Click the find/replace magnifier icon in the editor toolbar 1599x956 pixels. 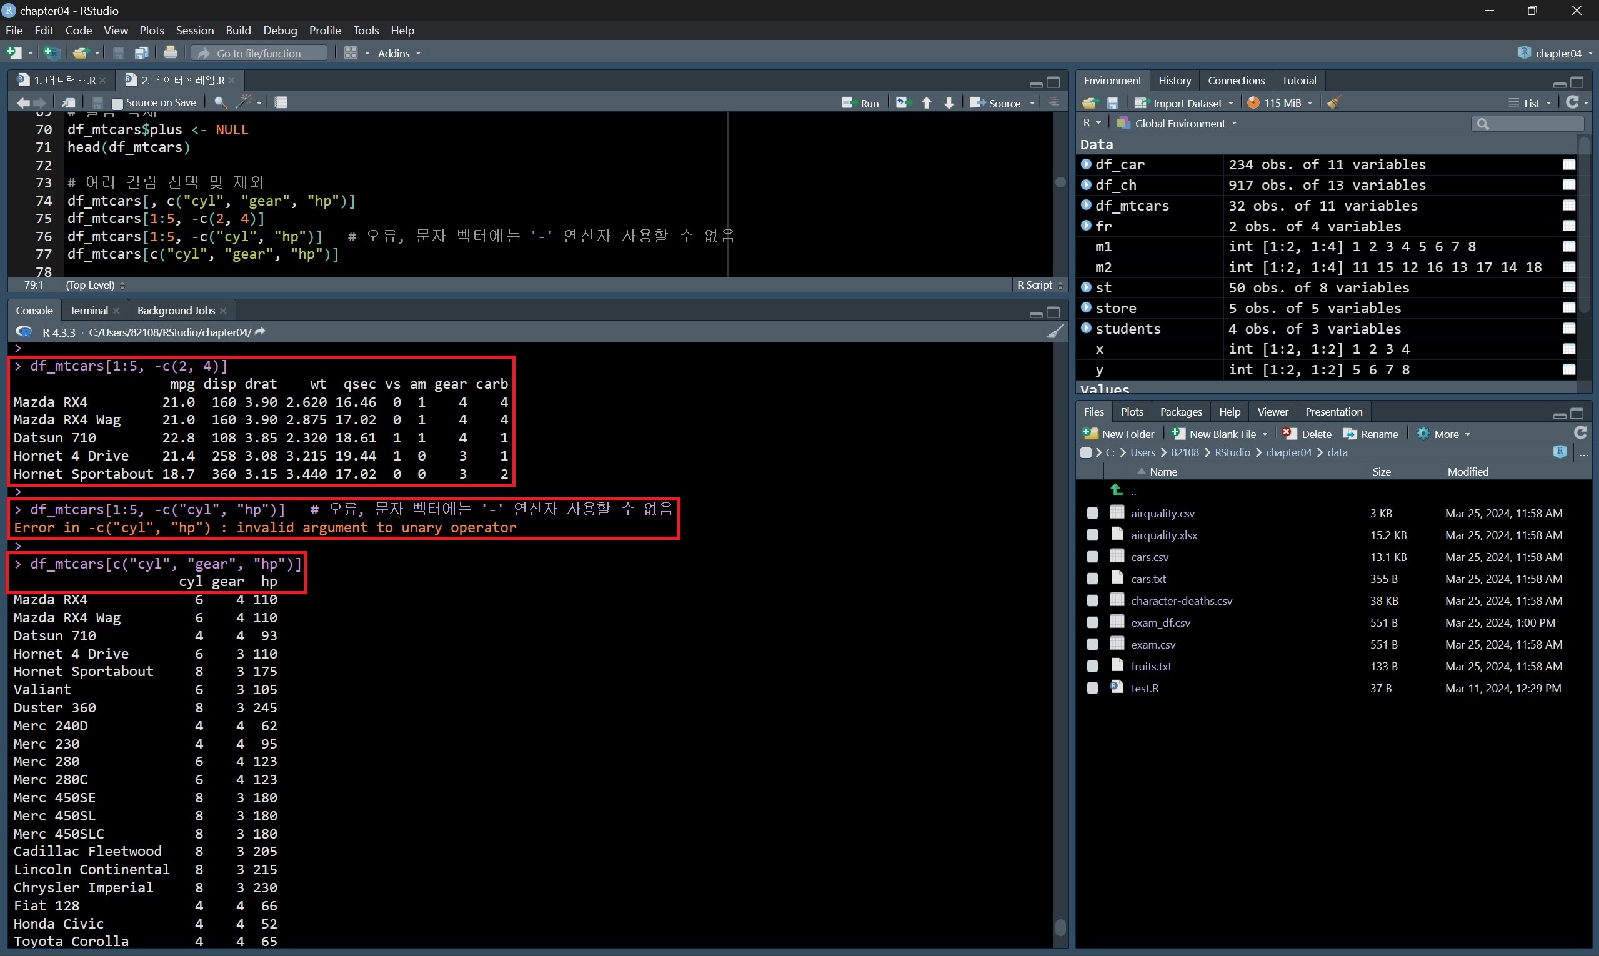(x=220, y=102)
